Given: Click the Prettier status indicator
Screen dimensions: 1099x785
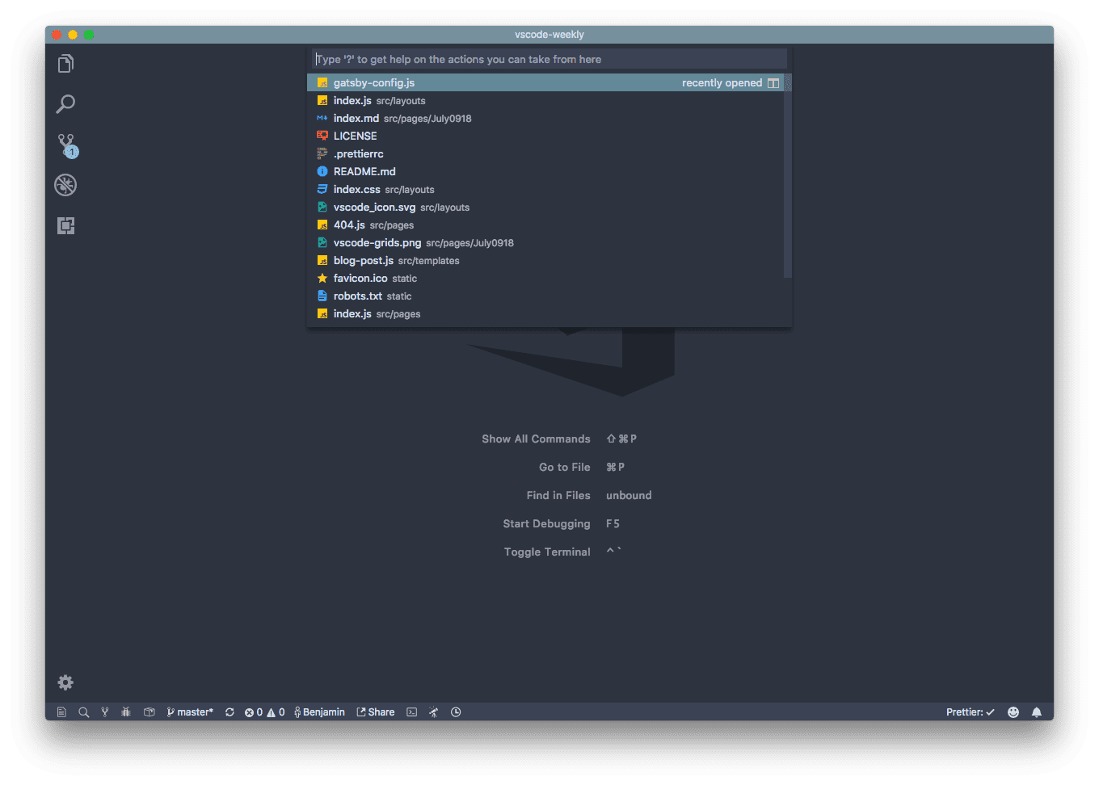Looking at the screenshot, I should [970, 712].
